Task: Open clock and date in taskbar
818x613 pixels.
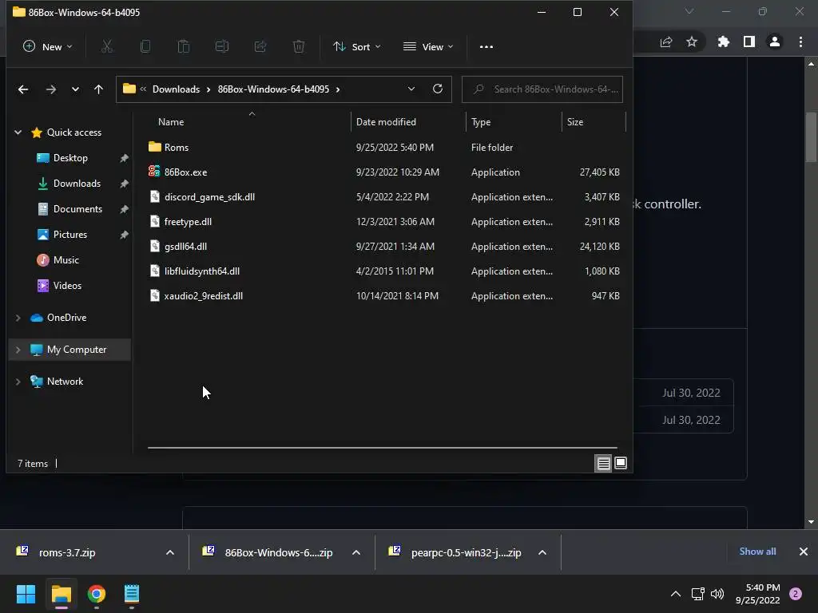Action: pos(758,594)
